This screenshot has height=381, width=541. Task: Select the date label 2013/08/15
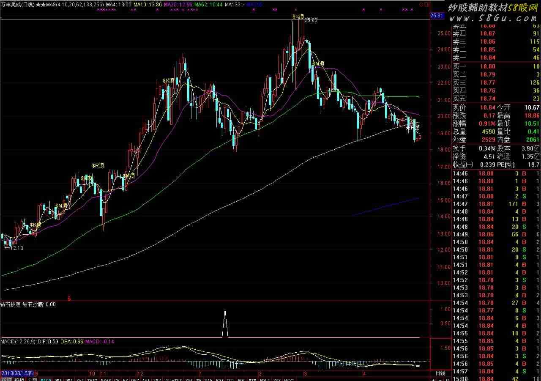point(17,373)
